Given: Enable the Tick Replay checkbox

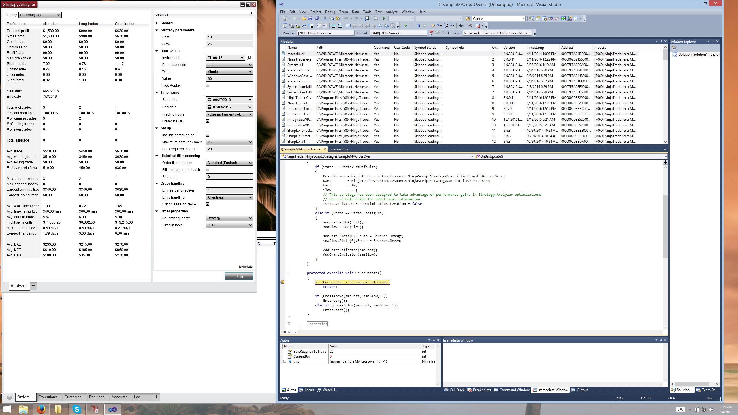Looking at the screenshot, I should [208, 85].
